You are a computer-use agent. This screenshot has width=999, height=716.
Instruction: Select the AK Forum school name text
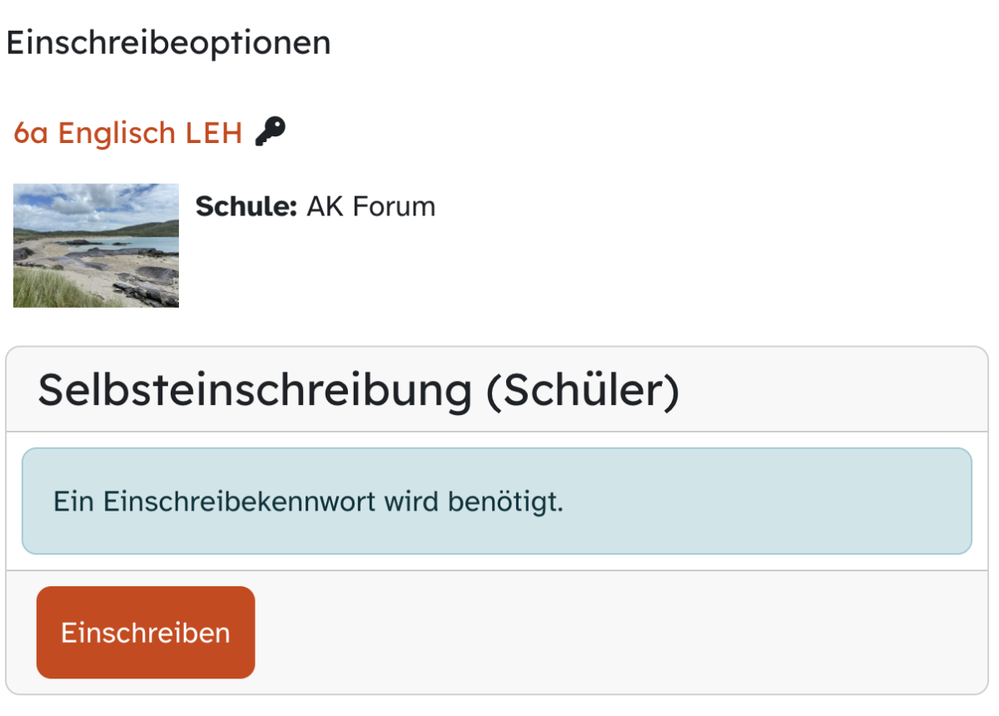[x=370, y=206]
